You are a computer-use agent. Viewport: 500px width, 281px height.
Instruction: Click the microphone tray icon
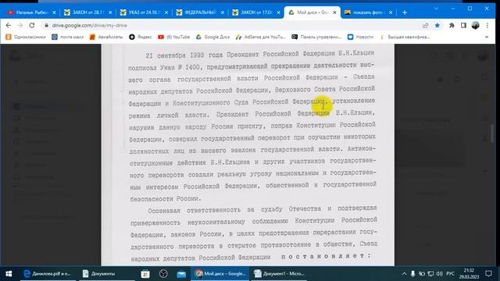pyautogui.click(x=412, y=274)
